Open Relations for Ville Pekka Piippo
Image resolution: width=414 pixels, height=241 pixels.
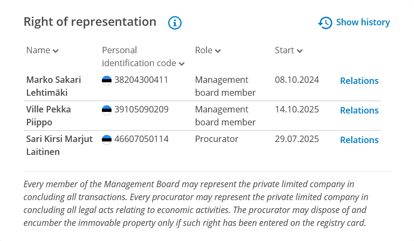[x=359, y=110]
